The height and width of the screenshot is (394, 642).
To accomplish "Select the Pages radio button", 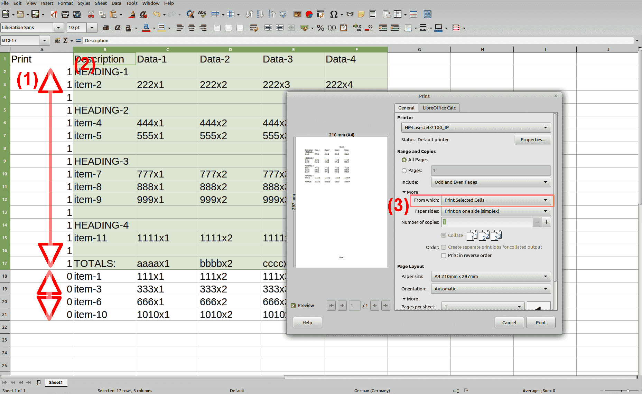I will pyautogui.click(x=404, y=171).
